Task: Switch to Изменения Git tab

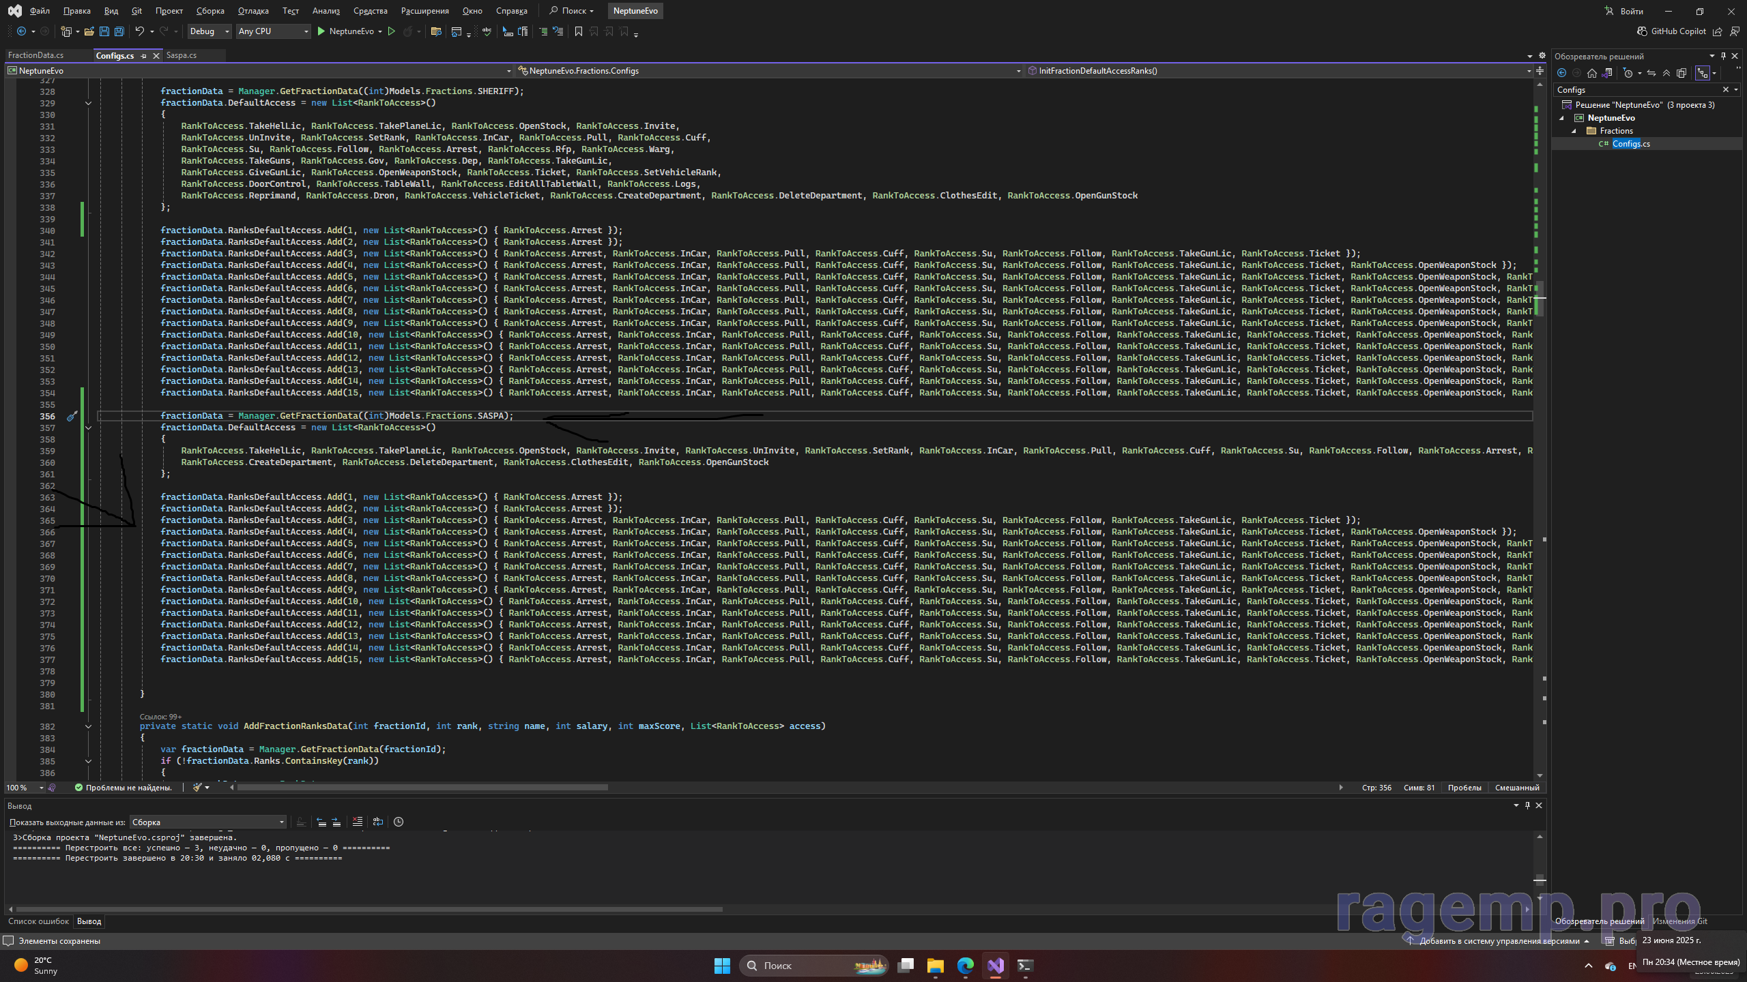Action: [1679, 921]
